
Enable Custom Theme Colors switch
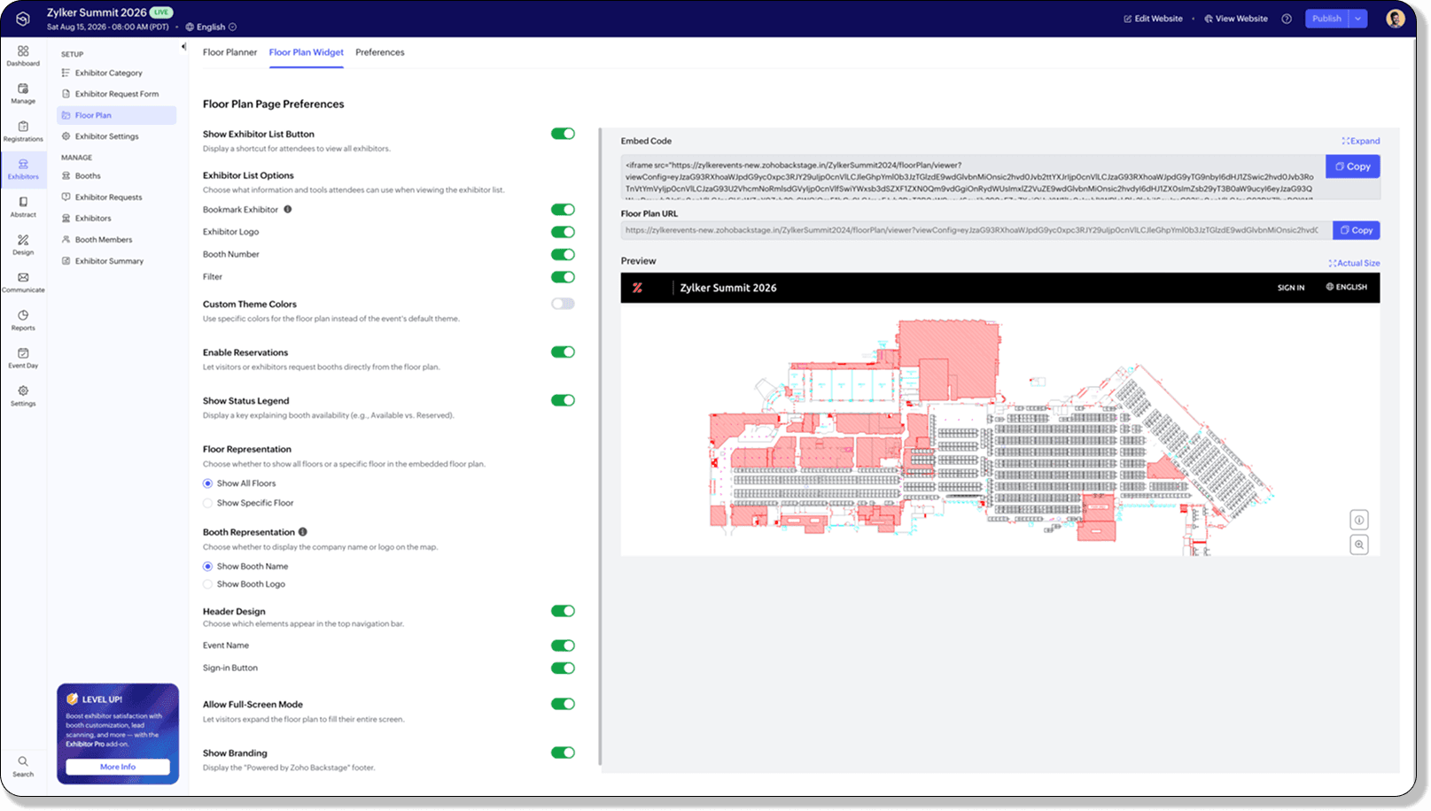[x=563, y=304]
